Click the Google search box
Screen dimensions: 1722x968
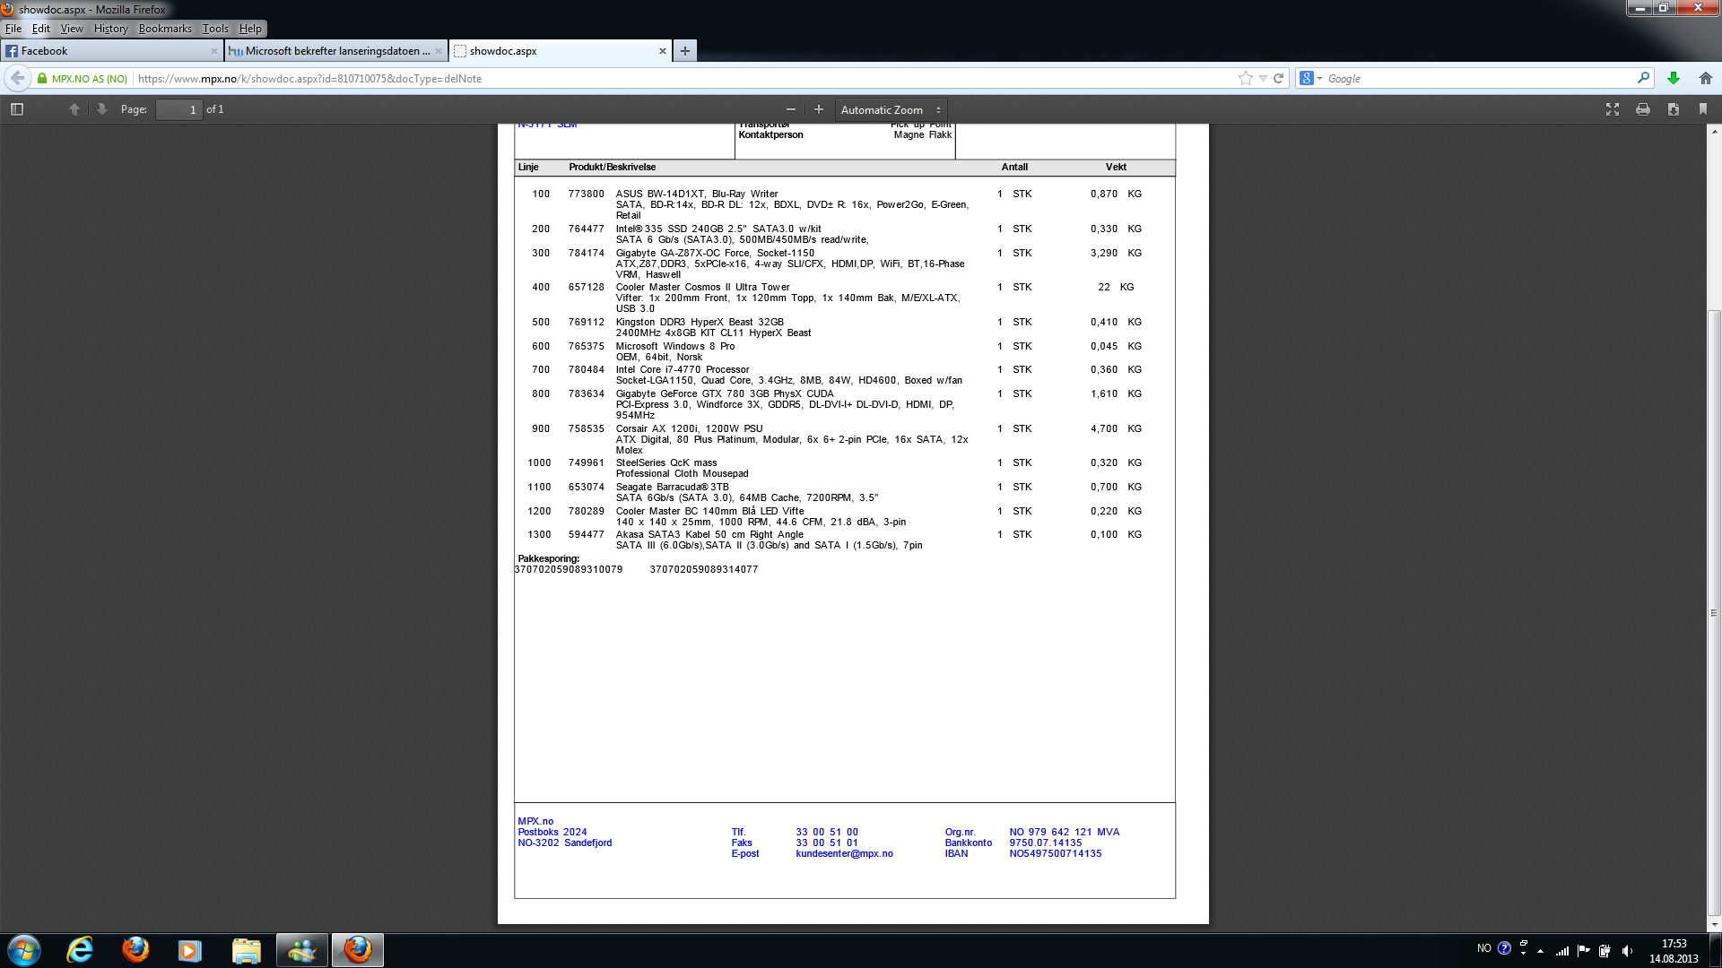[1480, 79]
